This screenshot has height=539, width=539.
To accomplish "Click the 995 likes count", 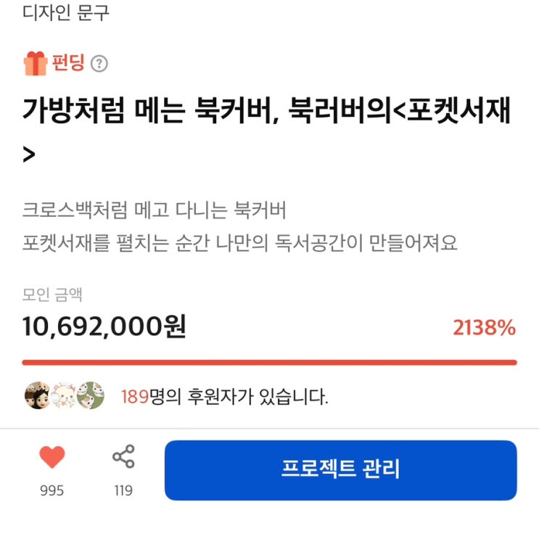I will click(x=52, y=491).
